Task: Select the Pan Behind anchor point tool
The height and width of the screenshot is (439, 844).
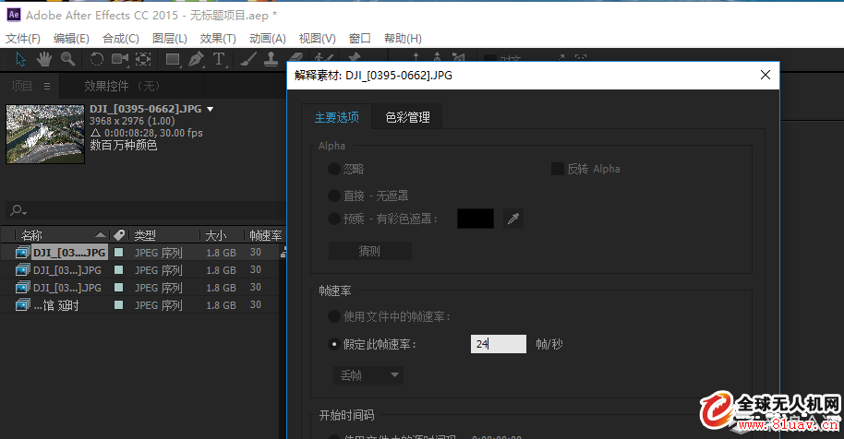Action: pyautogui.click(x=143, y=59)
